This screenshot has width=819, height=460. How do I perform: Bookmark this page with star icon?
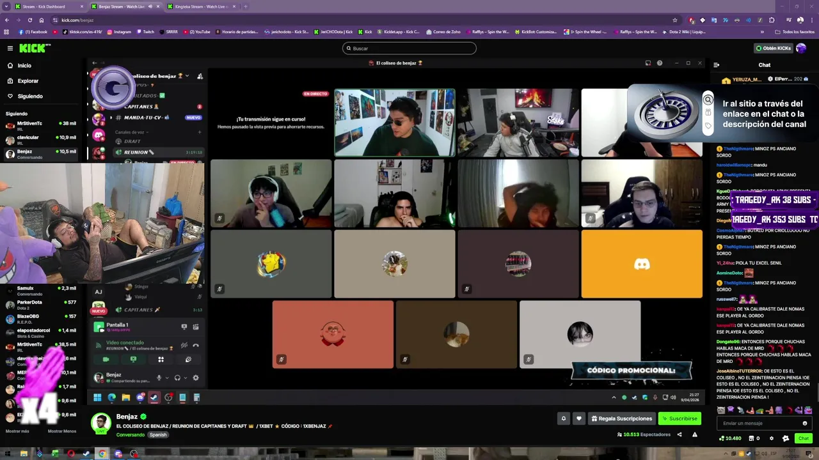point(674,20)
